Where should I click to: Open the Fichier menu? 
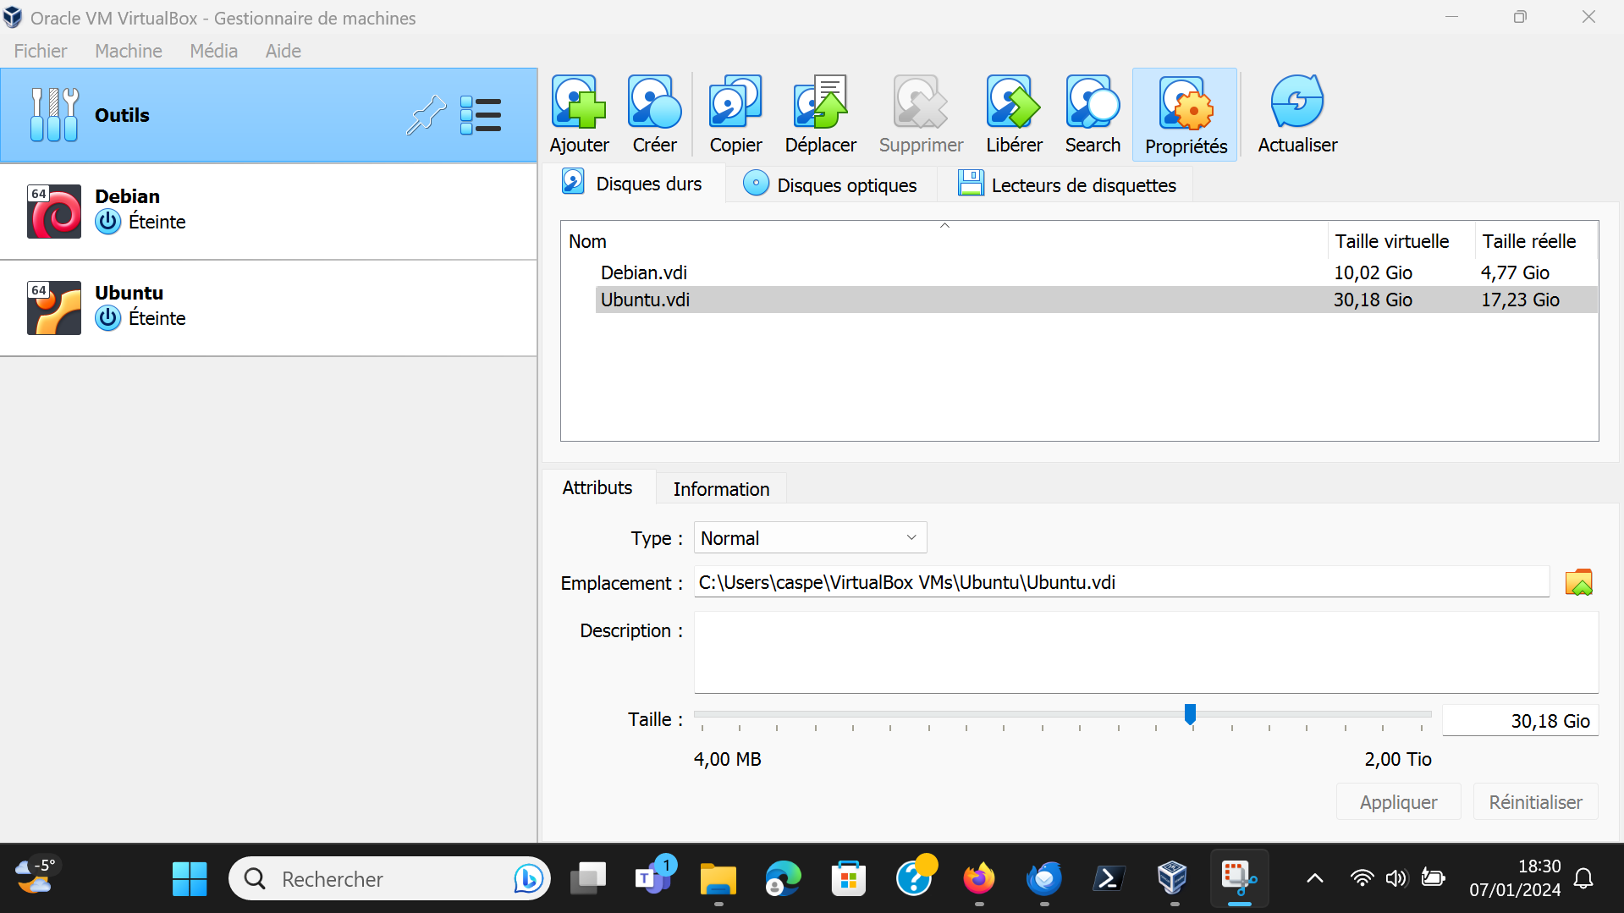pyautogui.click(x=41, y=51)
